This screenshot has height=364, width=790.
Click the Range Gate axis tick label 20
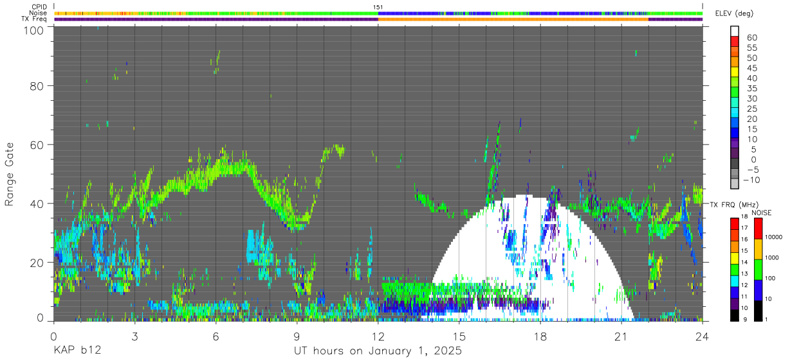click(x=38, y=263)
